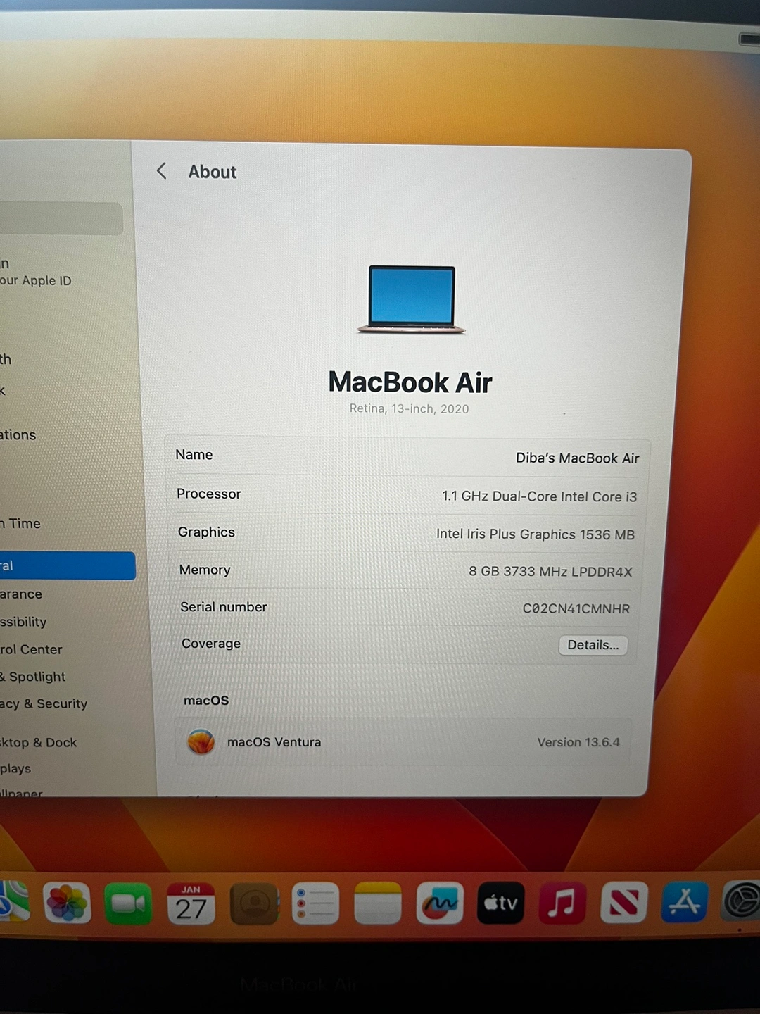
Task: Open Contacts from the Dock
Action: (x=254, y=904)
